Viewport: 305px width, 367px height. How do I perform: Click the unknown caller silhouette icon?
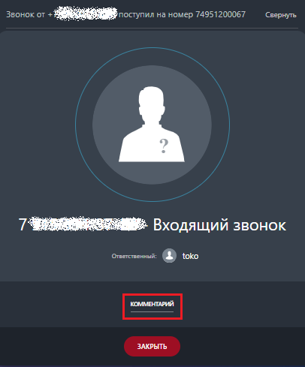pos(152,125)
